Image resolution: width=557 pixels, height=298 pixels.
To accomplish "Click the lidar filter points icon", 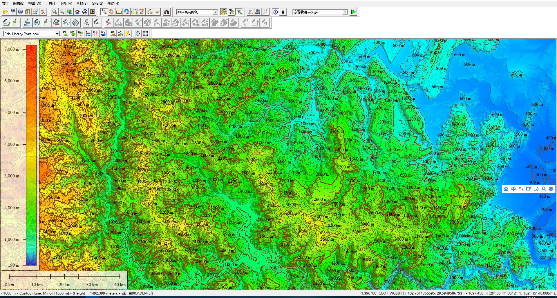I will pyautogui.click(x=138, y=34).
